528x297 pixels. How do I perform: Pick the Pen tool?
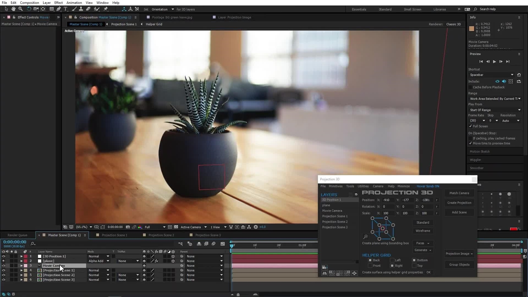pyautogui.click(x=58, y=9)
